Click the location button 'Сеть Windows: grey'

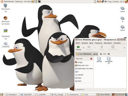pos(87,54)
